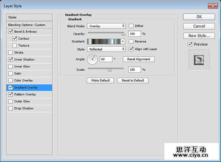Enable the Drop Shadow checkbox

click(11, 109)
